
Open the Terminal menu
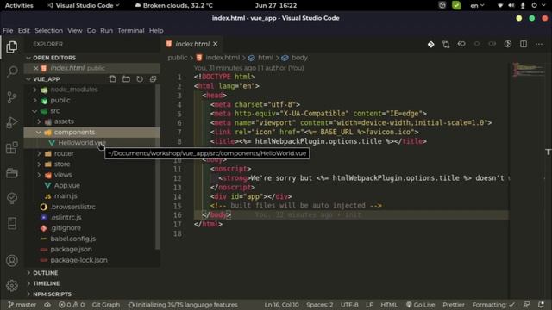(131, 31)
